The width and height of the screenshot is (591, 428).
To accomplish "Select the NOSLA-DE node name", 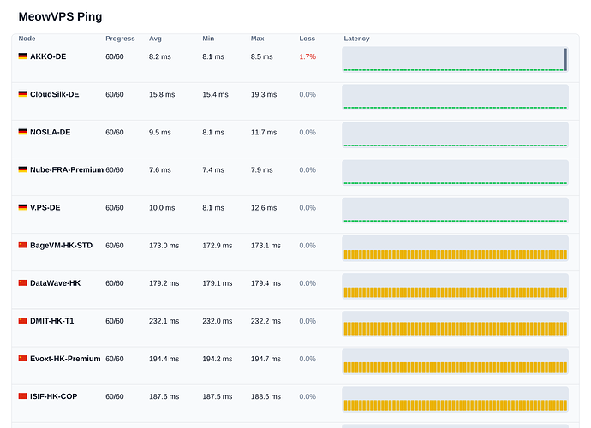I will (51, 132).
